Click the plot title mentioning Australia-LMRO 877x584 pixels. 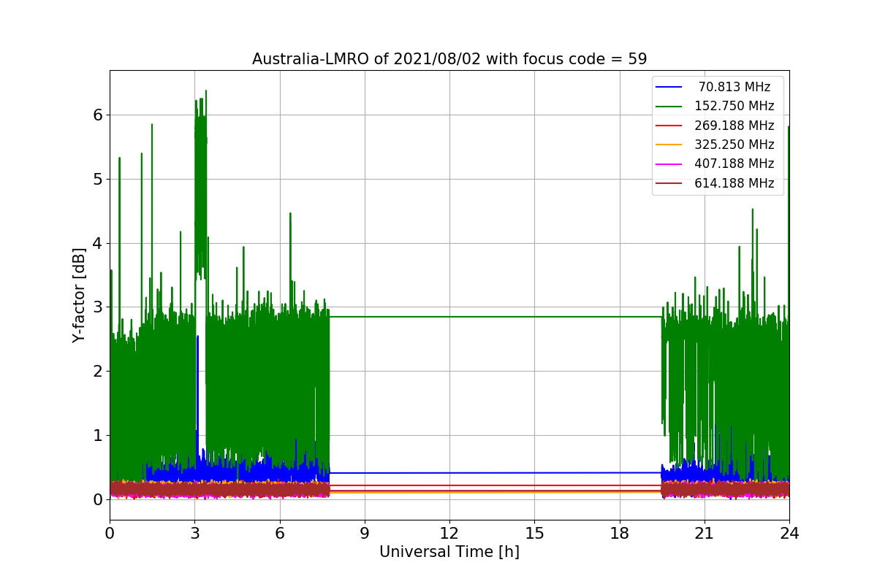coord(449,59)
